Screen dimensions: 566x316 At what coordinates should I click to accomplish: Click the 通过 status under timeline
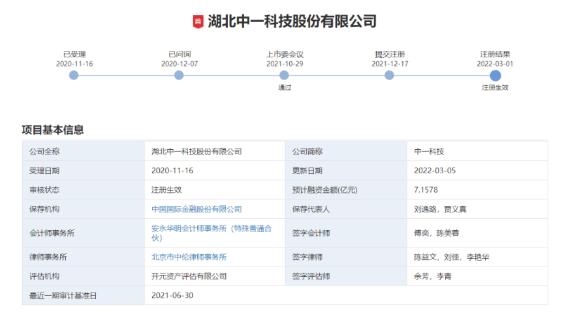(x=285, y=87)
